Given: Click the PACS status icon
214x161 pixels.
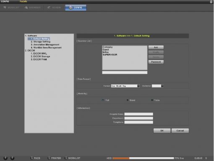Looking at the screenshot, I should (x=32, y=158).
